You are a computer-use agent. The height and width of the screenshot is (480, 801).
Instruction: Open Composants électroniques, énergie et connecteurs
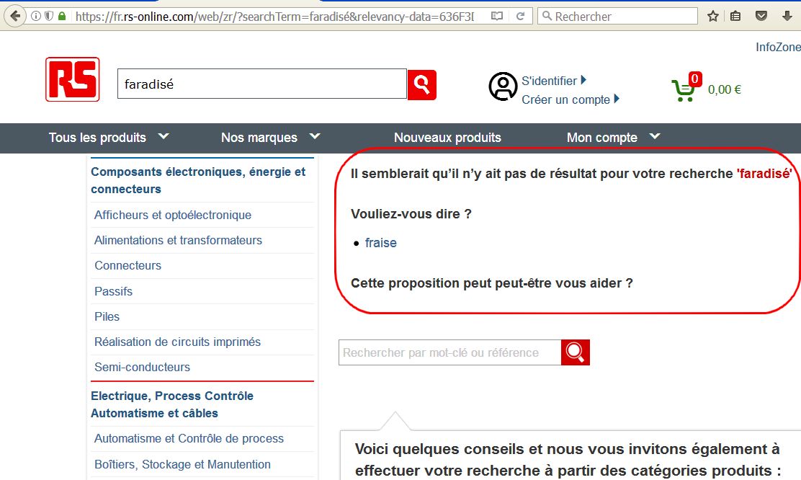198,180
